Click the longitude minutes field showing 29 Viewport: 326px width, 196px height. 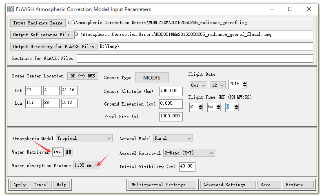(51, 103)
